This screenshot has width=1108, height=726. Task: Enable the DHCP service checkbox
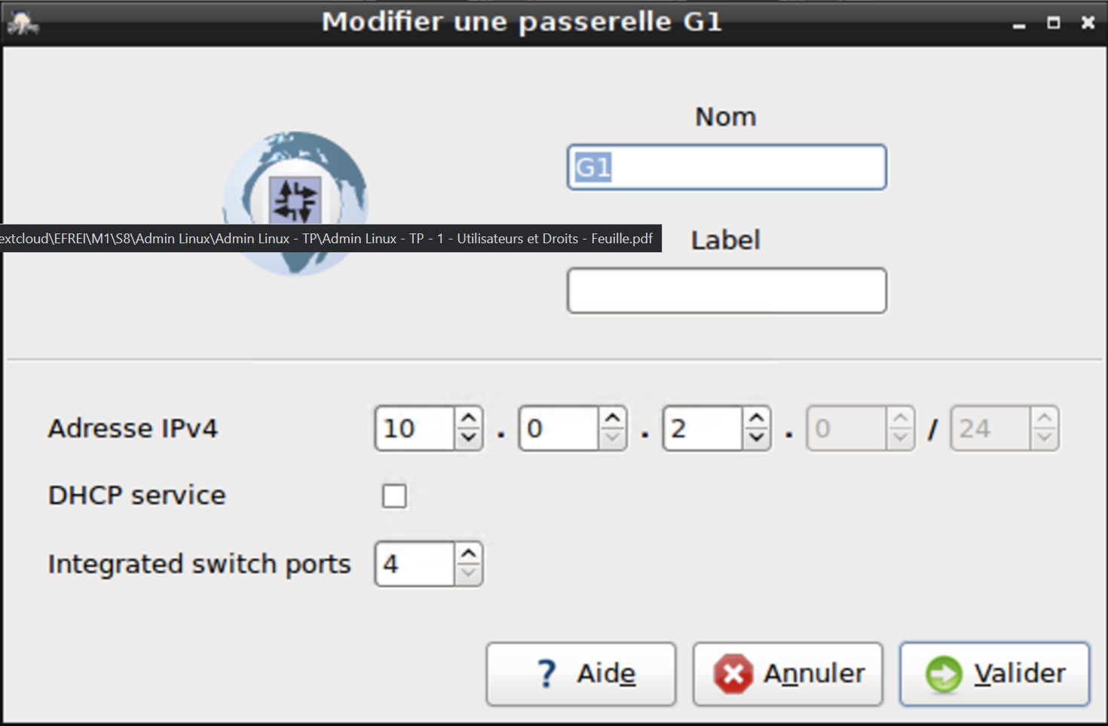coord(394,496)
